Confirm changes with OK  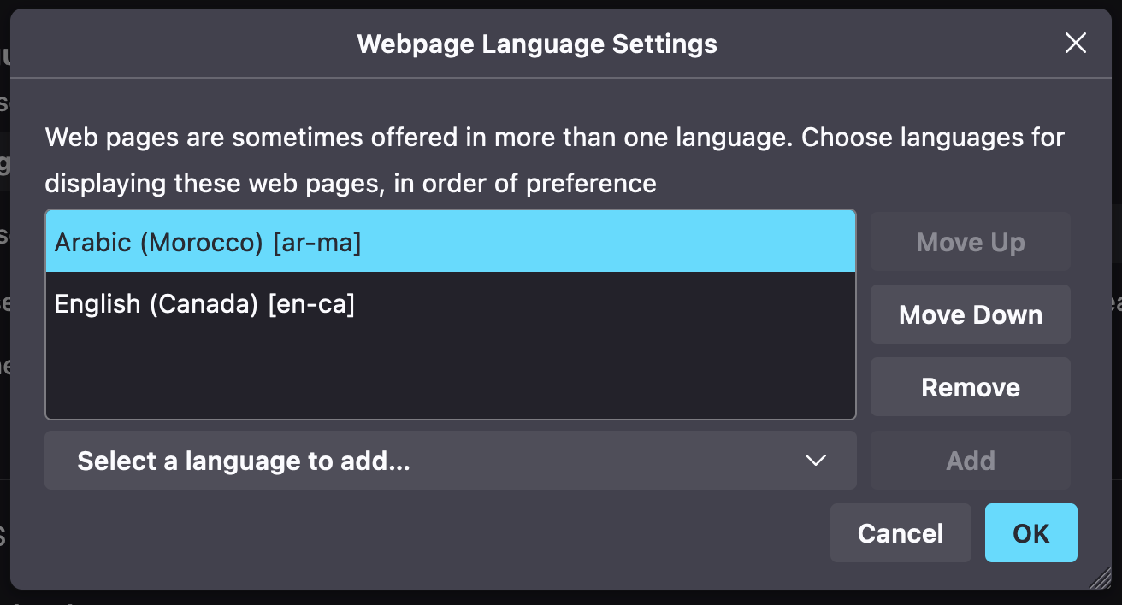point(1030,532)
